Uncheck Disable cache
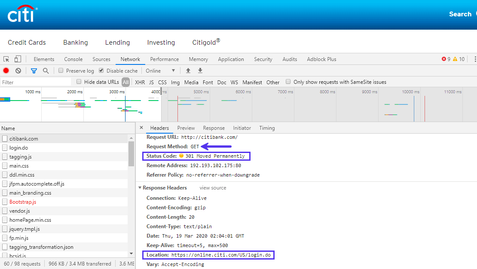This screenshot has height=269, width=477. [x=101, y=70]
